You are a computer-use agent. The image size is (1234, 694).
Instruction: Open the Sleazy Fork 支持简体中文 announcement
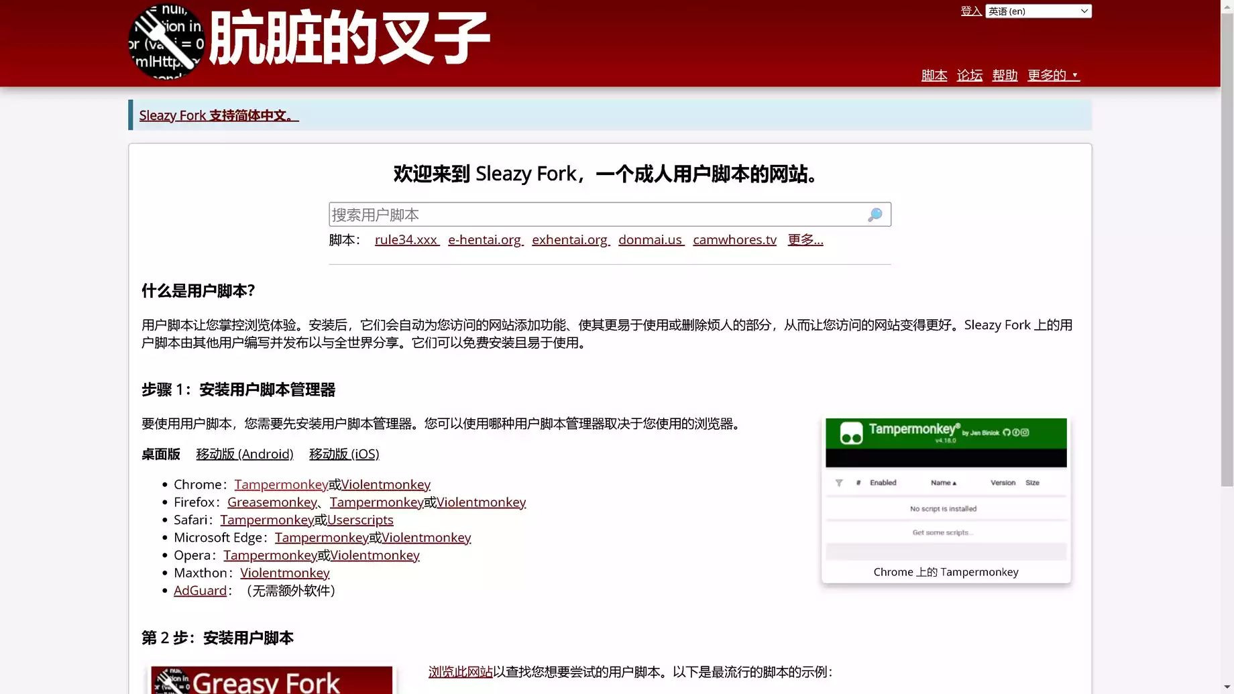pyautogui.click(x=219, y=115)
